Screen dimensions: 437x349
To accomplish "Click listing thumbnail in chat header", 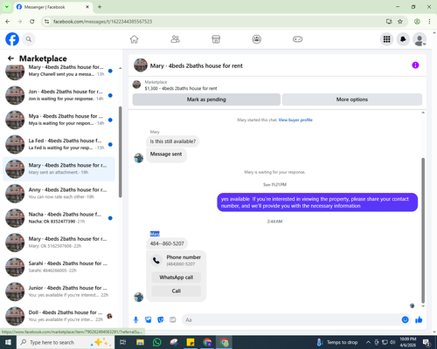I will (x=141, y=65).
